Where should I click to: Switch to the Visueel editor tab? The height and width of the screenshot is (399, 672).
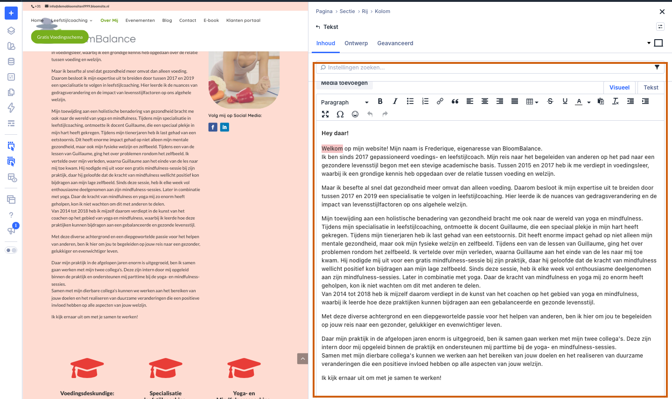click(619, 88)
